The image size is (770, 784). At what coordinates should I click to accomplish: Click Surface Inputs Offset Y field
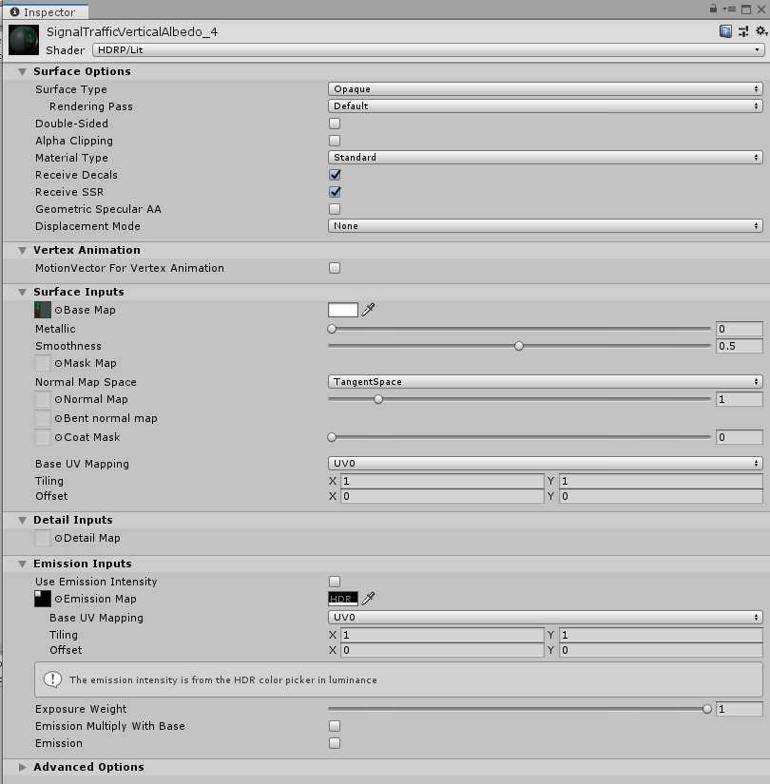coord(661,496)
